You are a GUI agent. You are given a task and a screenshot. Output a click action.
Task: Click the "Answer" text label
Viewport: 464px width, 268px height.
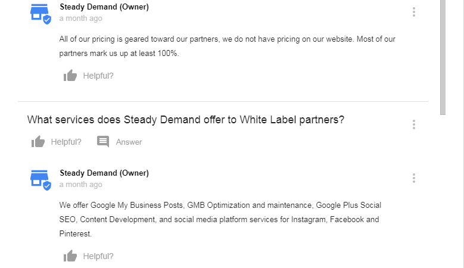[129, 142]
